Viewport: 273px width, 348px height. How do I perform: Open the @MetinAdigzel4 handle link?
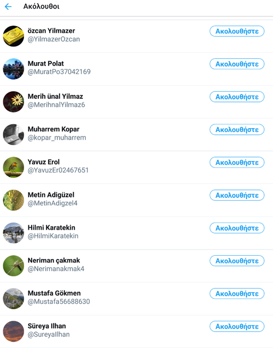click(x=52, y=203)
